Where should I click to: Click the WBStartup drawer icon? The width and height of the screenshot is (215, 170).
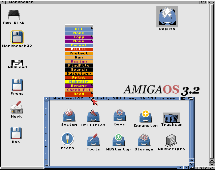(x=119, y=140)
